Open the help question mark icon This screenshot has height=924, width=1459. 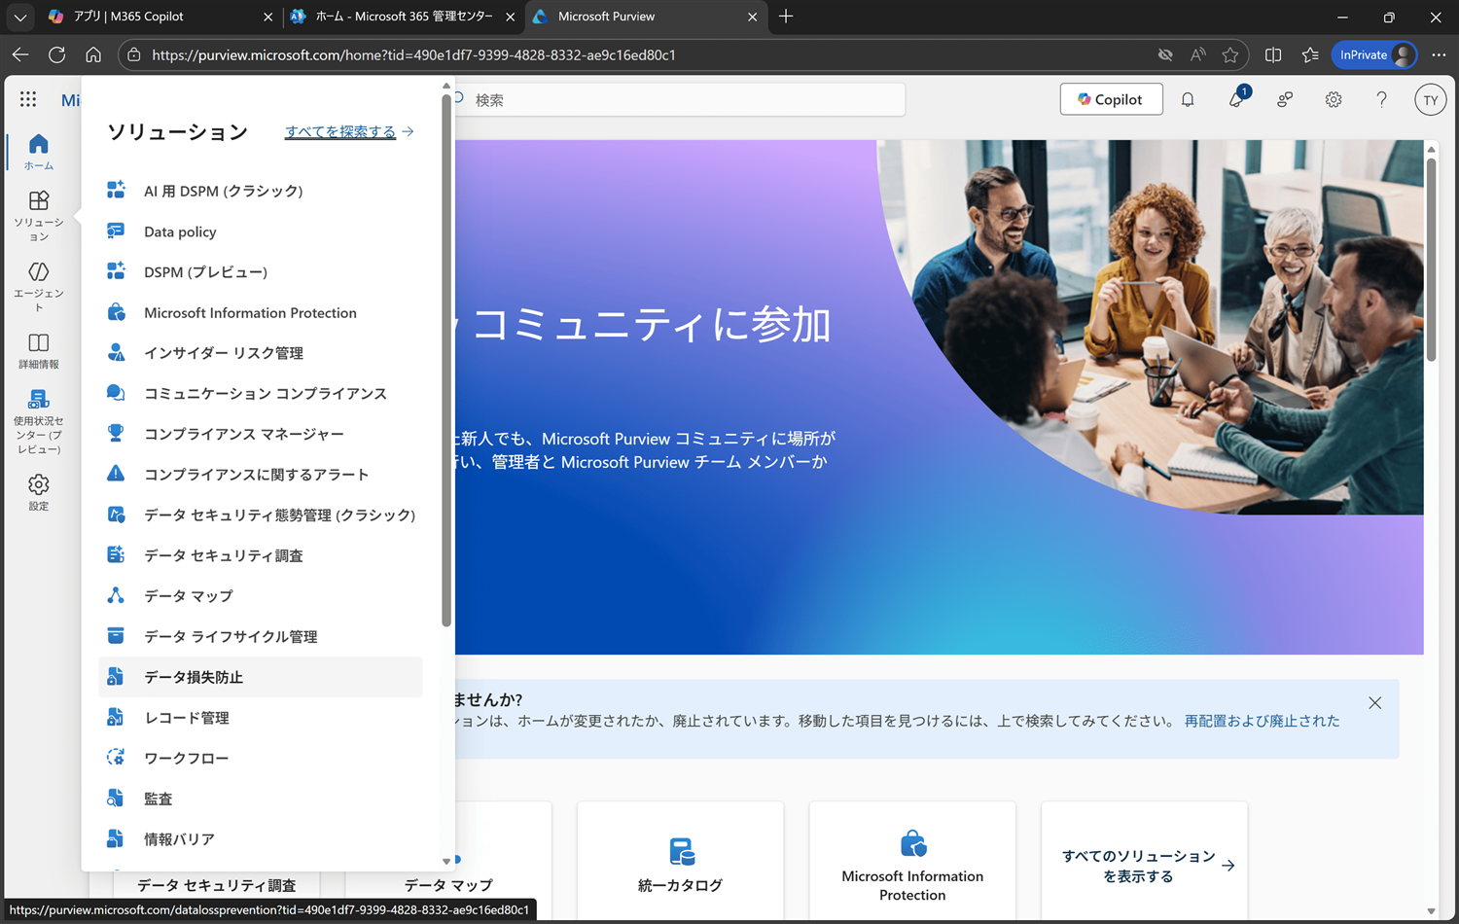point(1381,99)
